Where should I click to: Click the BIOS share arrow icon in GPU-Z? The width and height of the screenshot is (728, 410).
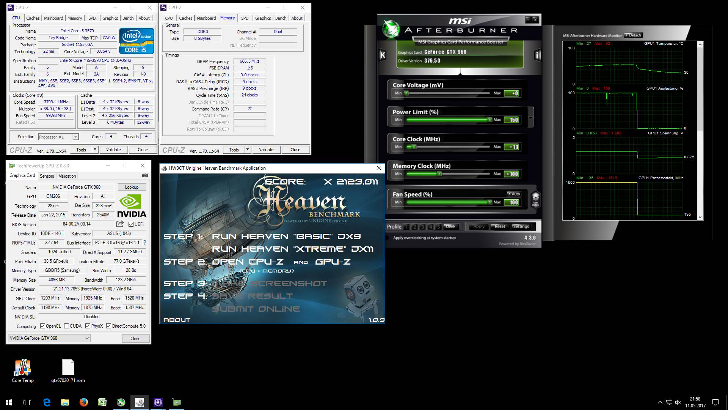[x=120, y=224]
